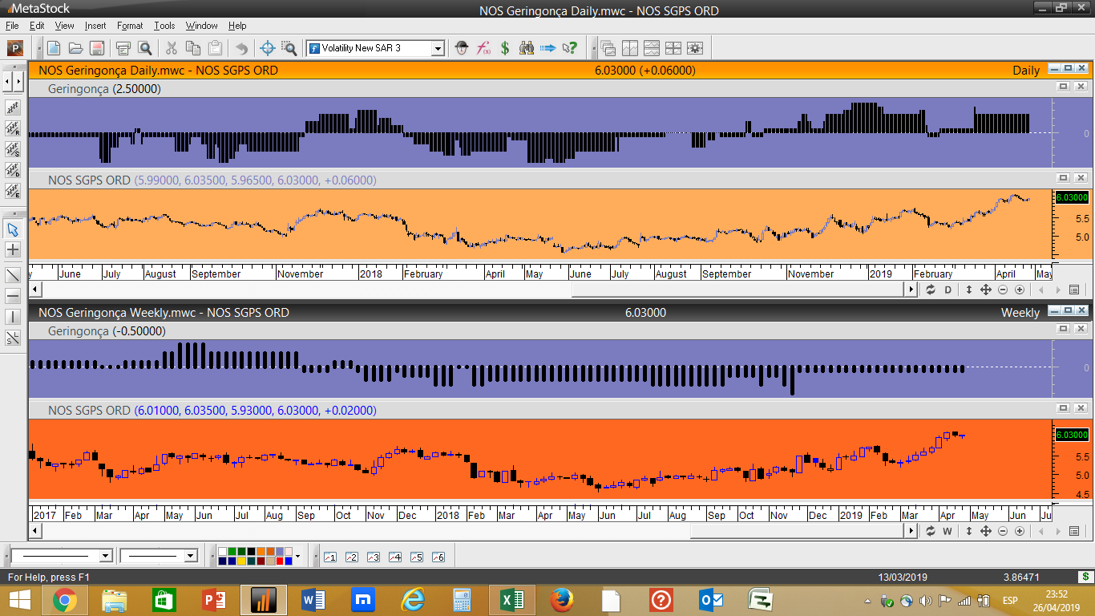Select the vertical line drawing tool

click(13, 317)
